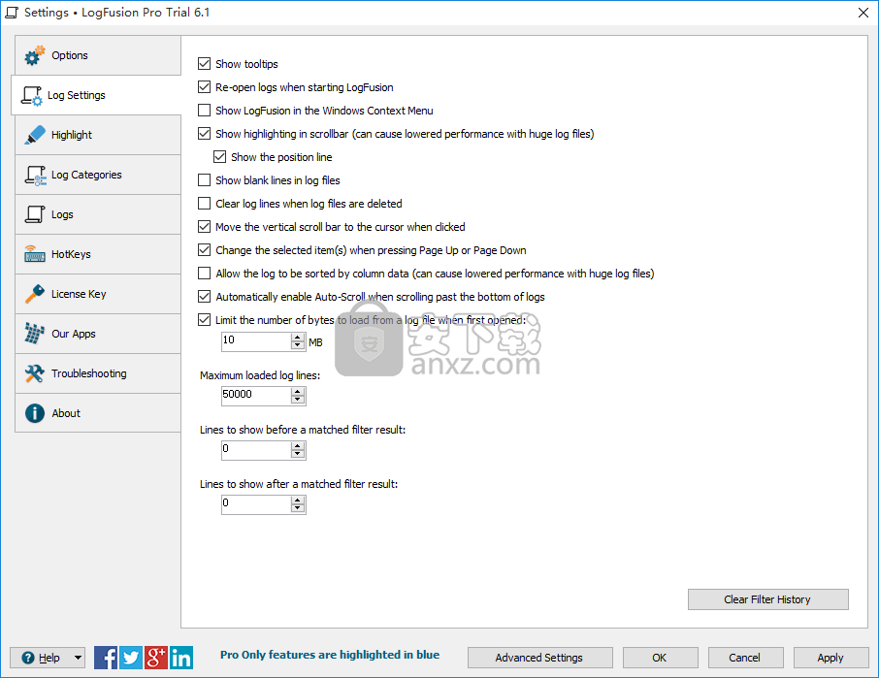The height and width of the screenshot is (678, 879).
Task: Decrease lines shown before matched filter result
Action: point(298,455)
